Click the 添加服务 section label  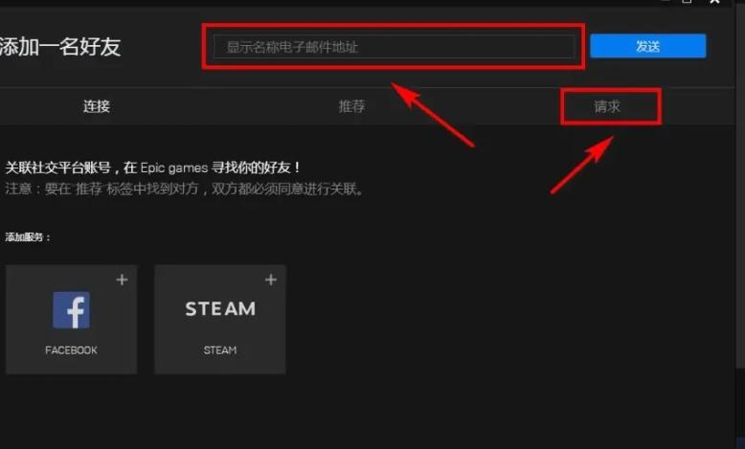tap(28, 236)
